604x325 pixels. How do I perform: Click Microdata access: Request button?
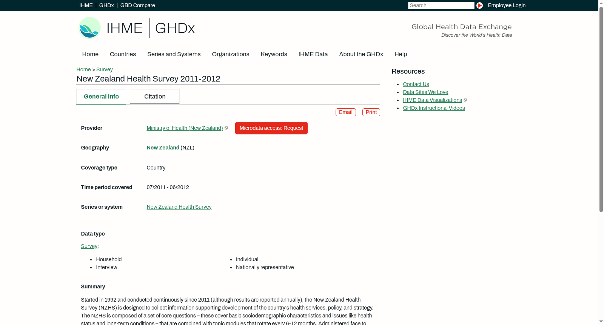[271, 128]
